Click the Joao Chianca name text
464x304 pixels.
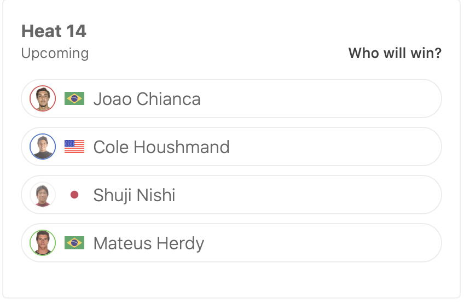(x=147, y=99)
